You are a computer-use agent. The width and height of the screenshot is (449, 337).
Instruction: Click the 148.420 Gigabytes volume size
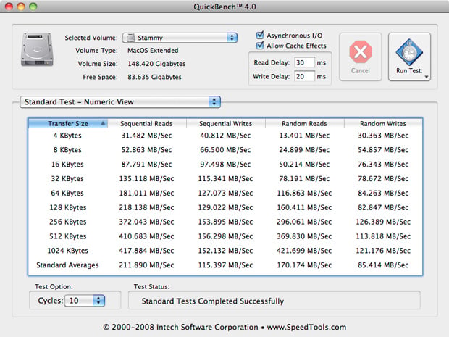pos(156,64)
